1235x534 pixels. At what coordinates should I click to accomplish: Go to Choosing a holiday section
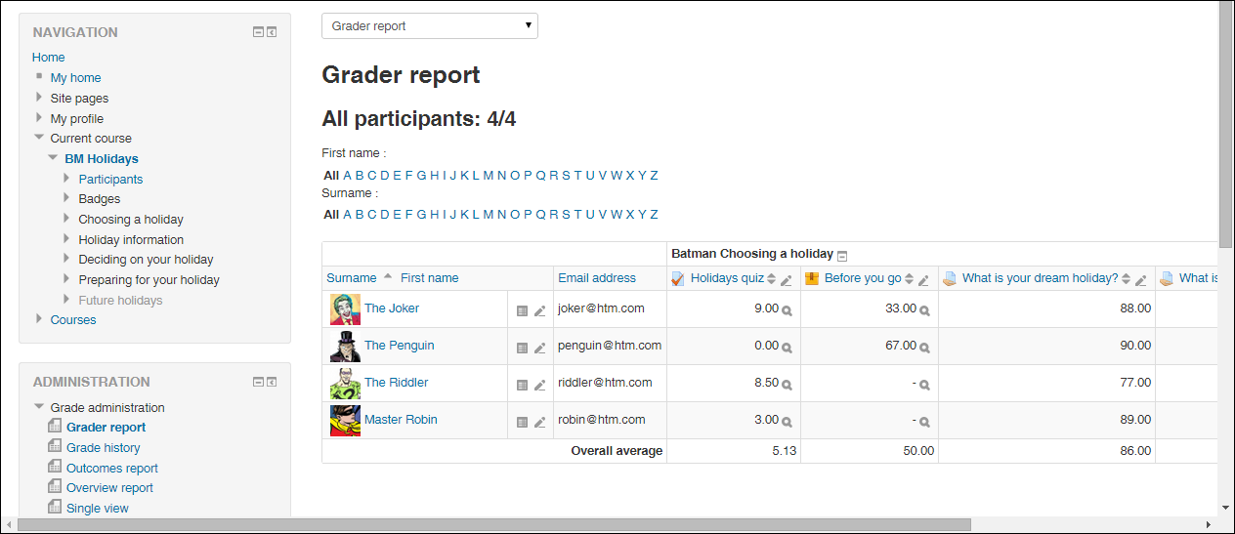coord(131,220)
